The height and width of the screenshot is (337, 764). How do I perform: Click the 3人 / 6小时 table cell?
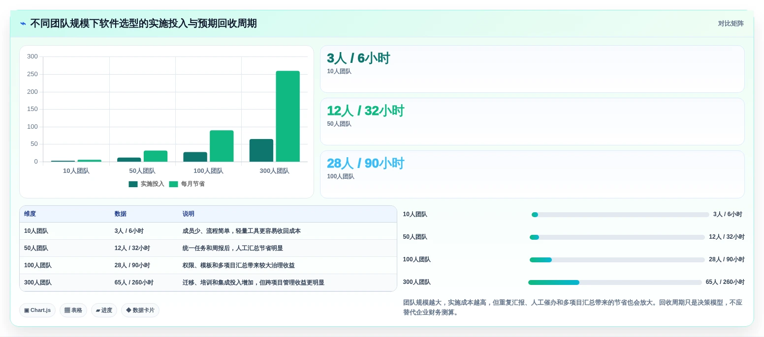click(x=144, y=231)
